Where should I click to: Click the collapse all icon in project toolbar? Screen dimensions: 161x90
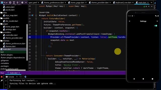(x=18, y=2)
